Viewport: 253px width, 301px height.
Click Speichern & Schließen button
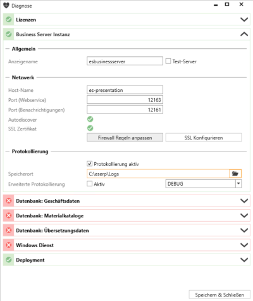click(219, 295)
